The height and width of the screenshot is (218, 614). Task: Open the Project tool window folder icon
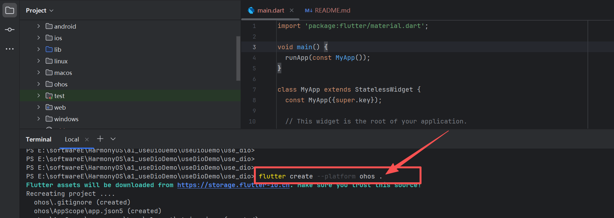point(10,10)
